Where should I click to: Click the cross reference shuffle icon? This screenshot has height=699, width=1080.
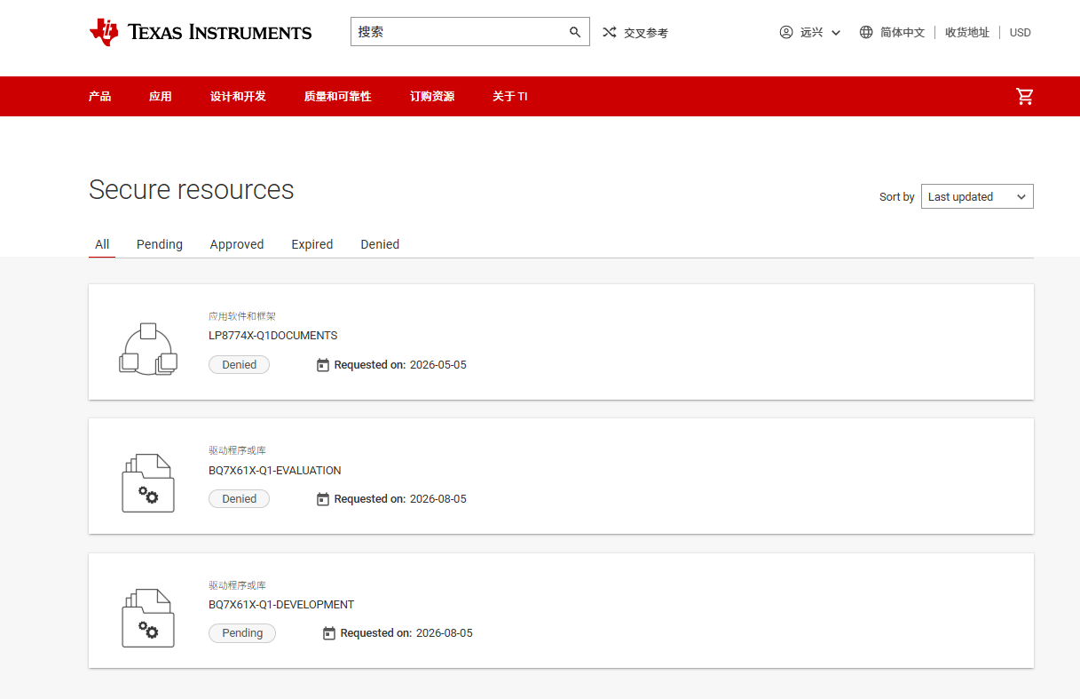(609, 32)
